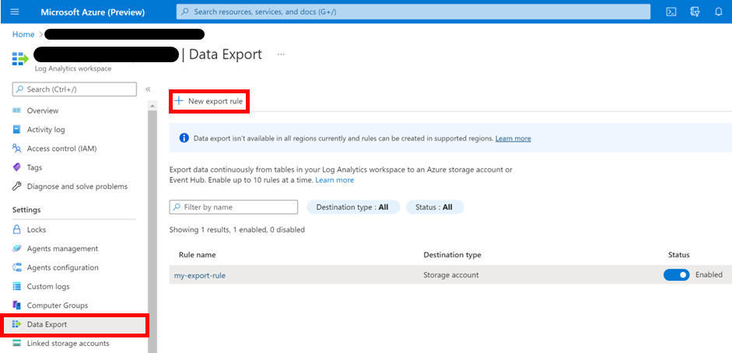The width and height of the screenshot is (732, 353).
Task: Click the search icon in the Filter by name box
Action: click(177, 207)
